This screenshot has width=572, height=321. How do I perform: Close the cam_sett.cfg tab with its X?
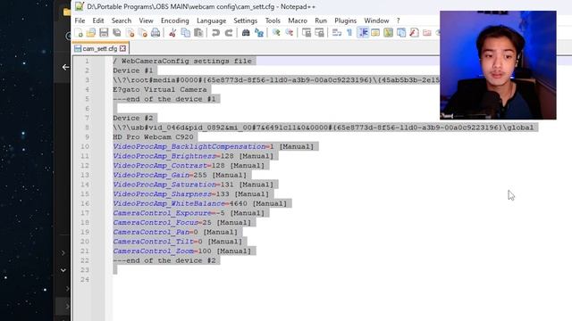(x=123, y=48)
